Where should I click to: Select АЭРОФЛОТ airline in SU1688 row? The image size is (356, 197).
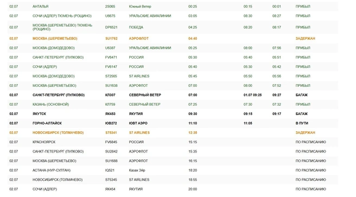pos(138,161)
